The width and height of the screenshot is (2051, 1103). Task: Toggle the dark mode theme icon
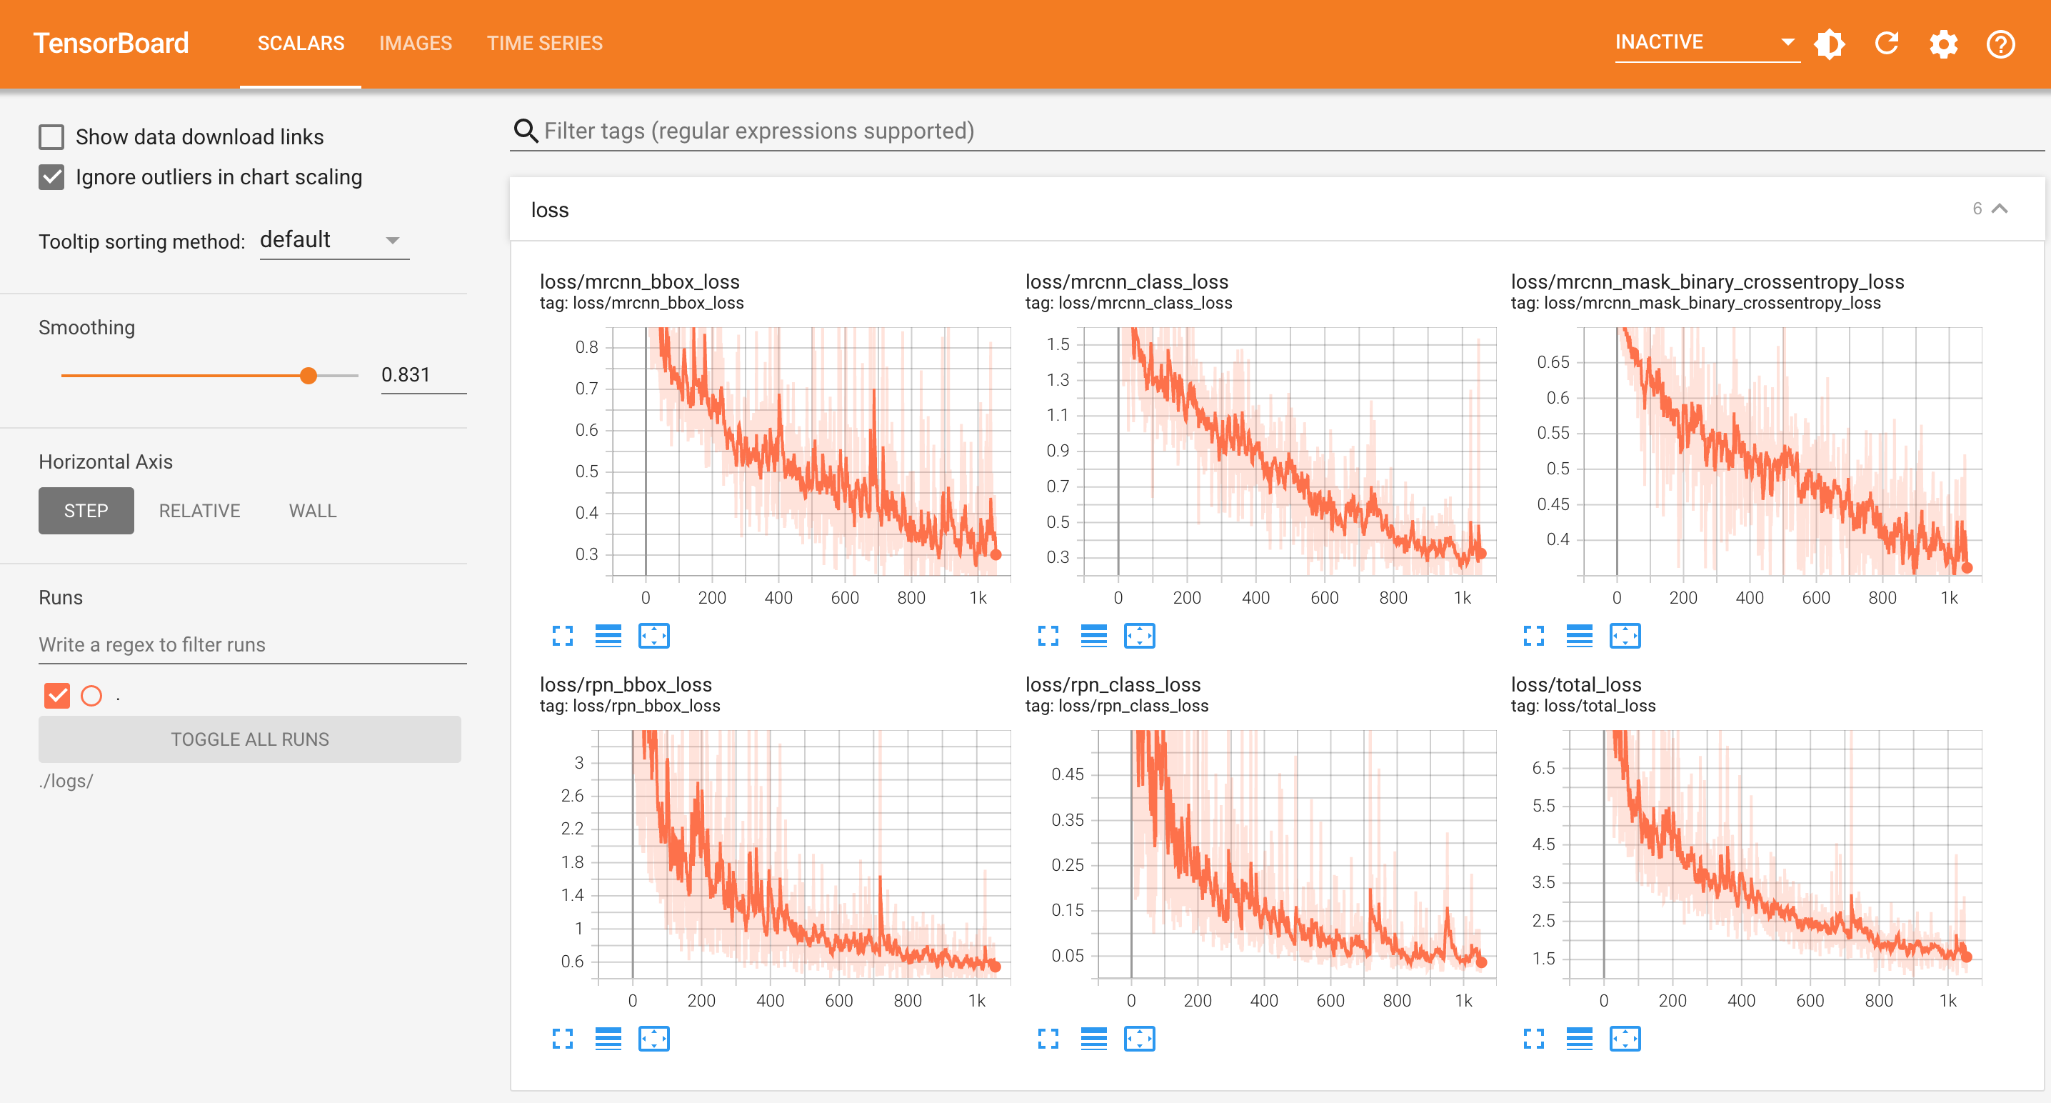pos(1829,43)
